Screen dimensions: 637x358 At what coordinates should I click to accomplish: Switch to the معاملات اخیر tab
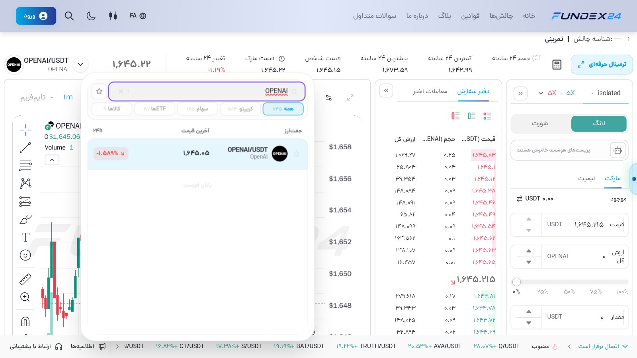pos(430,91)
